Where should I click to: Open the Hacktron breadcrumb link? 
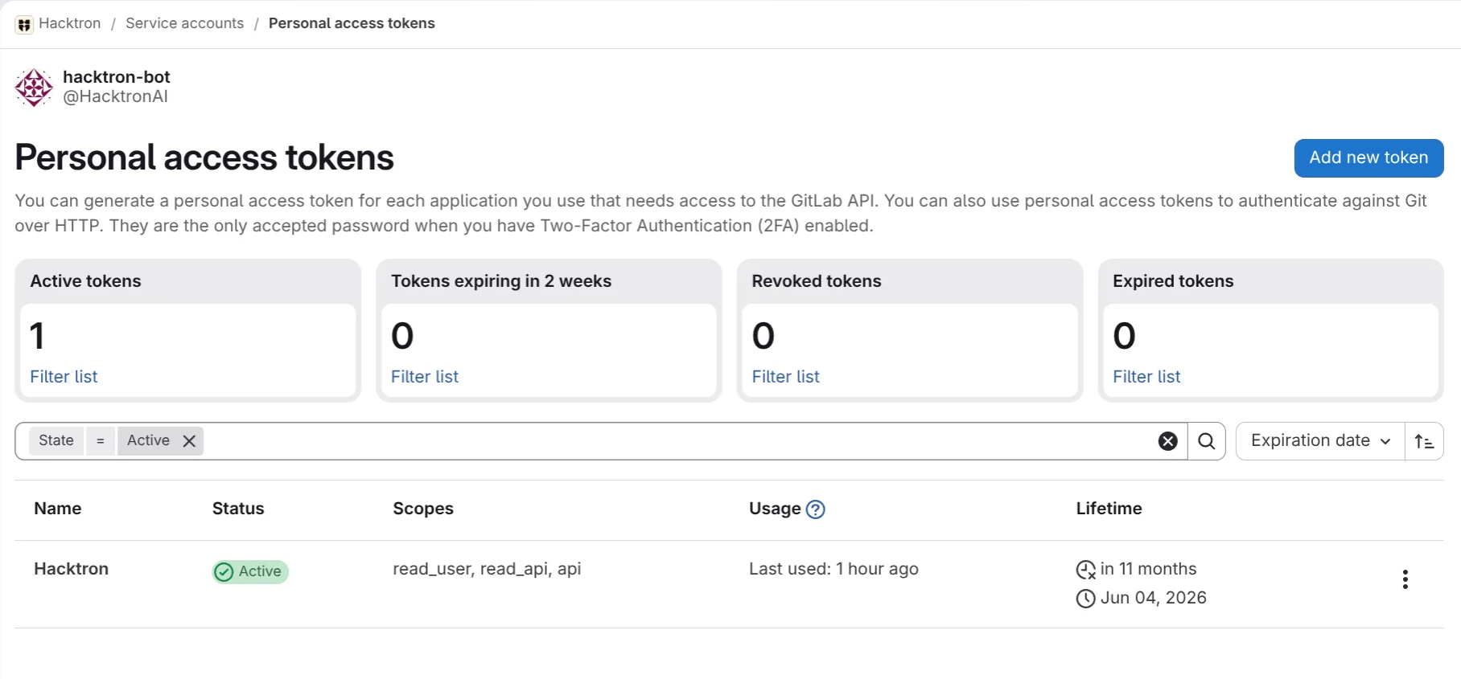click(69, 23)
